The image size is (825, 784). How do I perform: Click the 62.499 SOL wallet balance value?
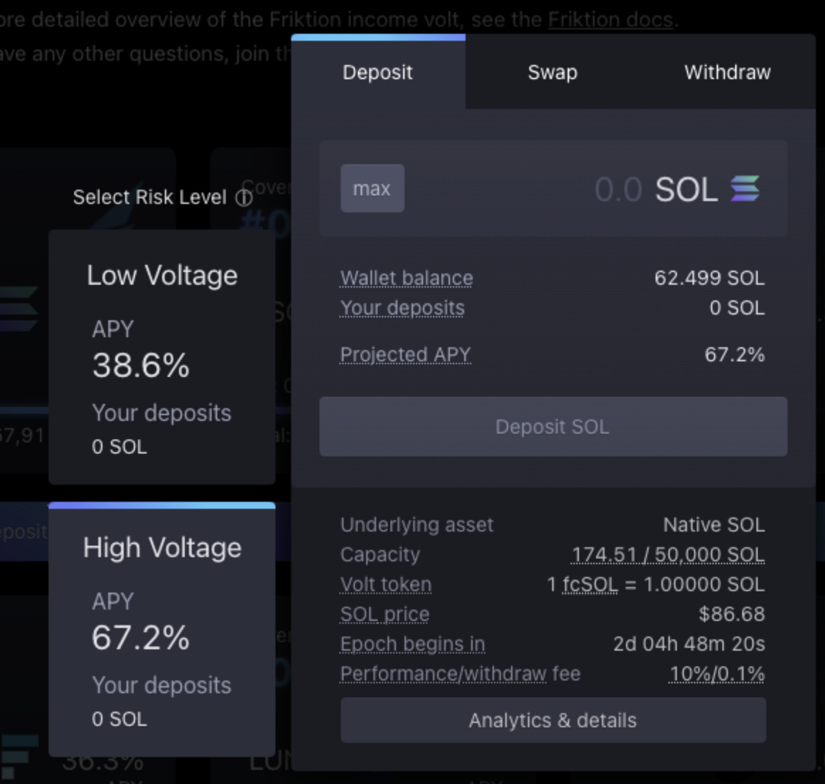click(709, 278)
